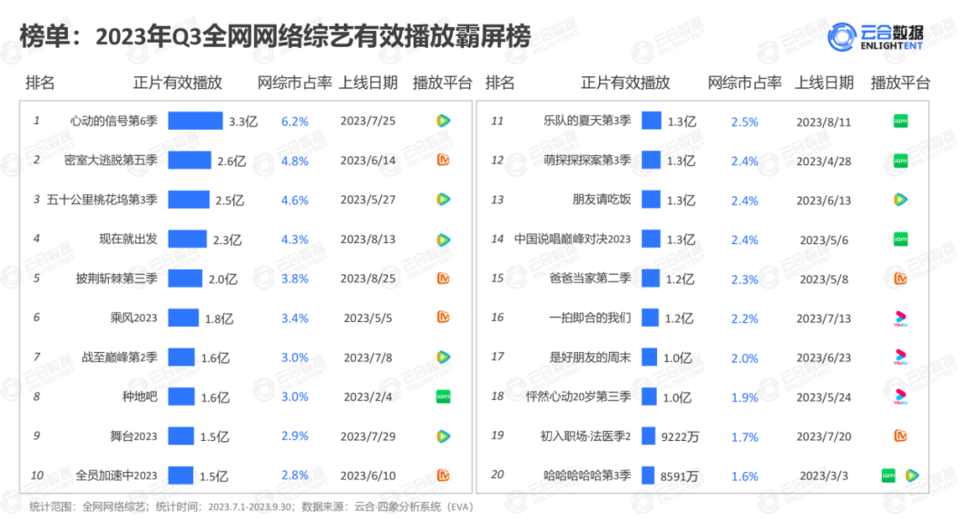Click the show title 现在就出发

pyautogui.click(x=128, y=239)
